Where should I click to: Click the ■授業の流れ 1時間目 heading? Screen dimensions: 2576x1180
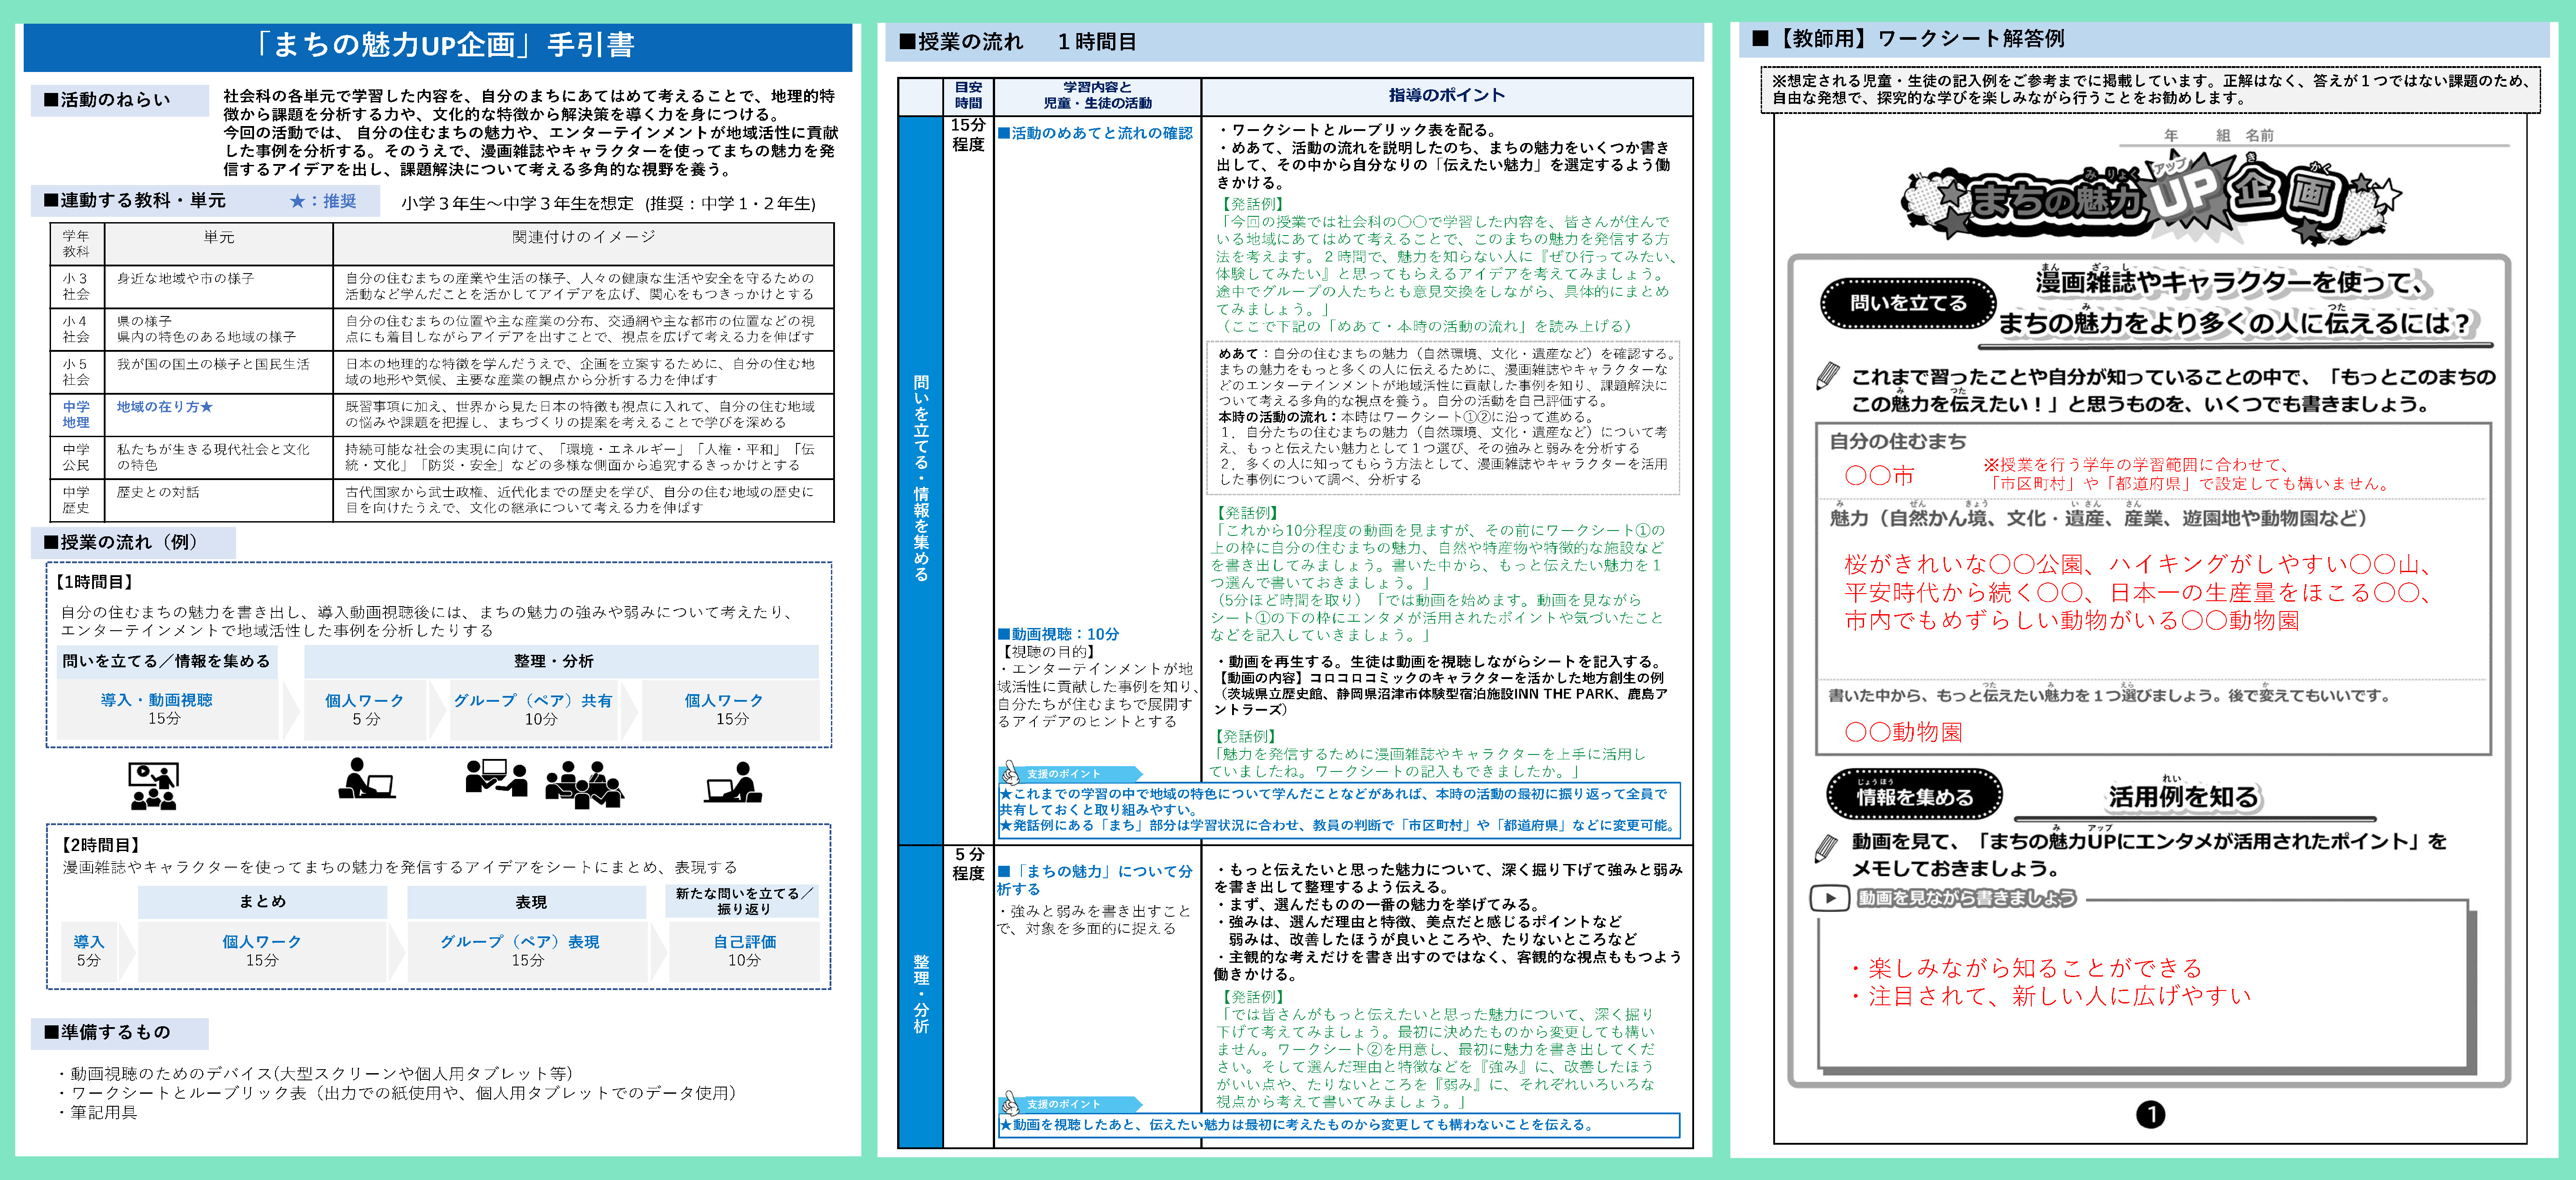pos(1017,42)
